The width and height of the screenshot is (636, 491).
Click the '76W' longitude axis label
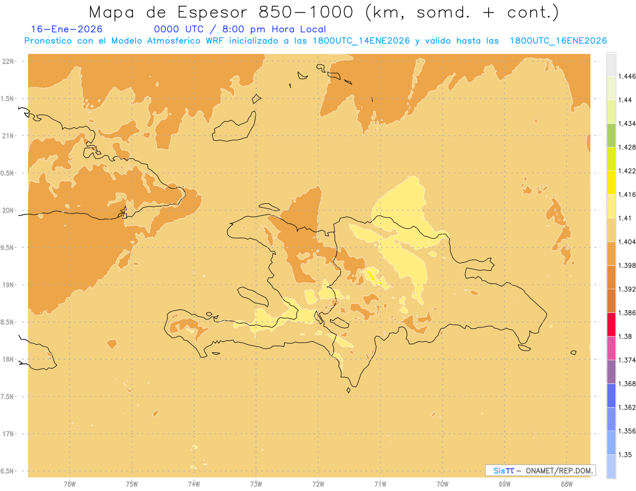pyautogui.click(x=69, y=484)
